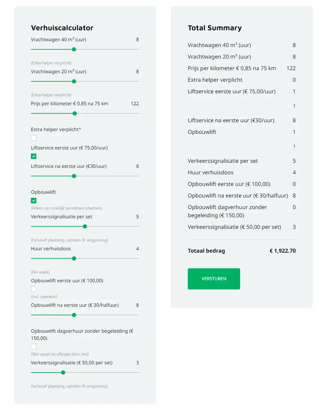Click Verkeerssignalisatie (€ 50,00 per set) slider handle
Viewport: 324px width, 412px height.
(63, 373)
